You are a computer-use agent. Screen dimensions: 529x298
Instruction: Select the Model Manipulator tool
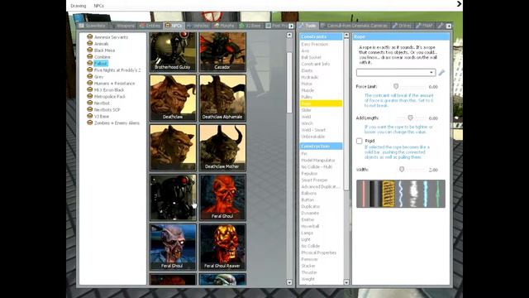[318, 160]
